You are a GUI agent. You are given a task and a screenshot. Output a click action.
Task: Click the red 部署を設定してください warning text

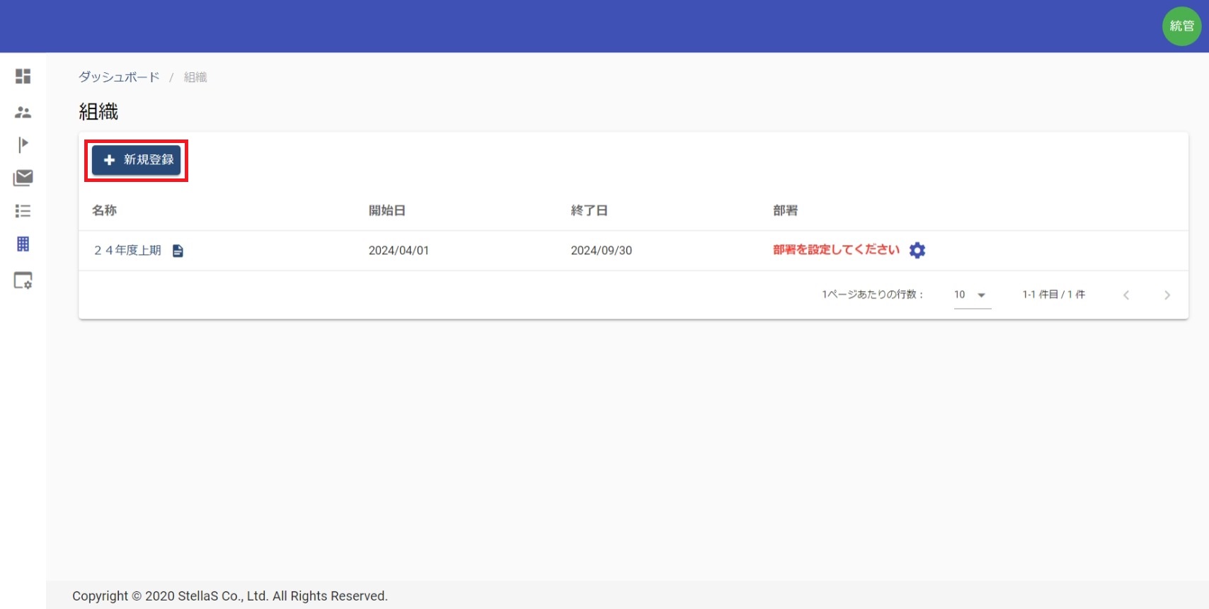836,250
